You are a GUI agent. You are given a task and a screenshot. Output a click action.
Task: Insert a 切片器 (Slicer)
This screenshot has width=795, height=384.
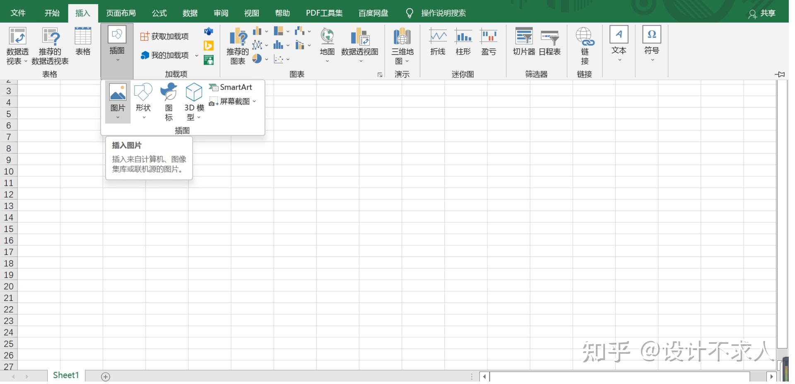523,44
